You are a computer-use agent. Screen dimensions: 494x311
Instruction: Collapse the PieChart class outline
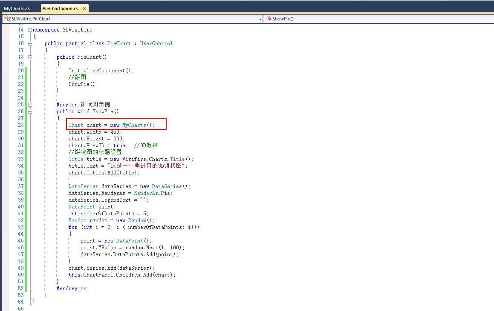click(30, 43)
